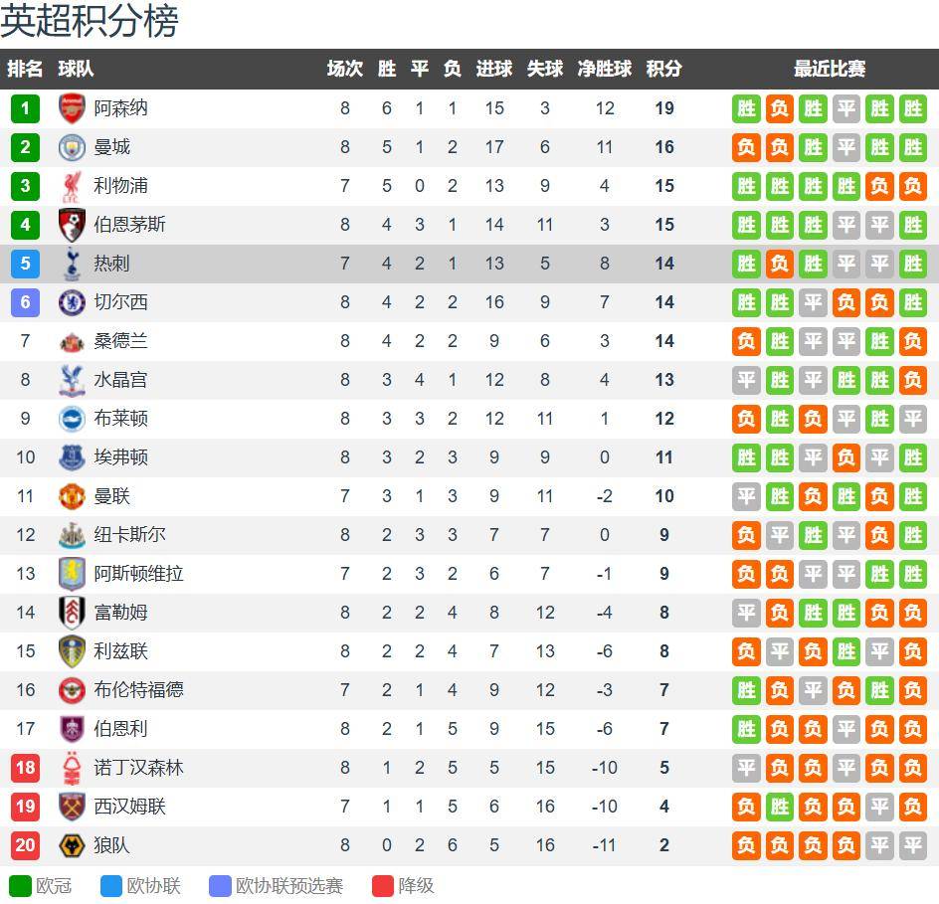Image resolution: width=939 pixels, height=904 pixels.
Task: Click the red 降级 legend swatch
Action: click(383, 885)
